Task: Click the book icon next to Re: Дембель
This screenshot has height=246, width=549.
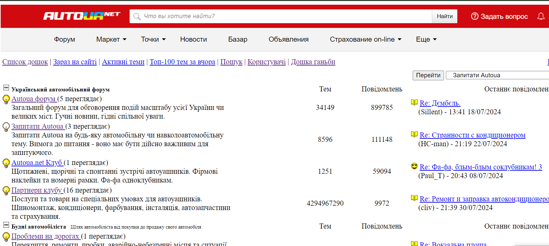Action: click(x=414, y=102)
